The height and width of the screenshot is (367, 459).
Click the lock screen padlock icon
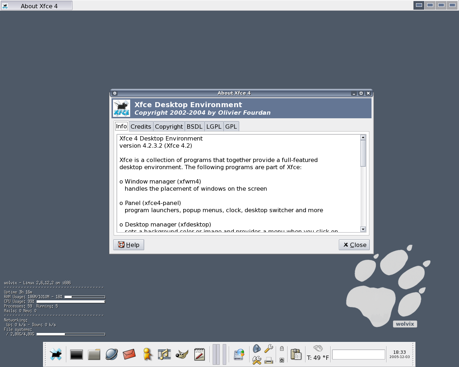[282, 348]
